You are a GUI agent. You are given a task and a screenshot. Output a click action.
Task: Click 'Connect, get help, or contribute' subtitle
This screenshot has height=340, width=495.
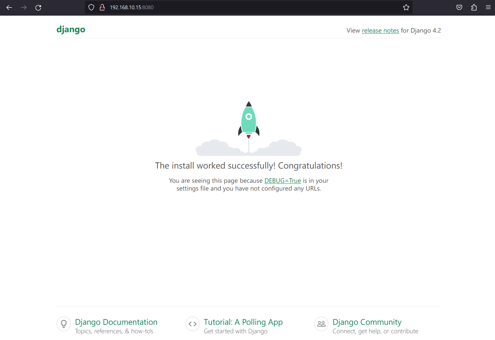[x=375, y=331]
